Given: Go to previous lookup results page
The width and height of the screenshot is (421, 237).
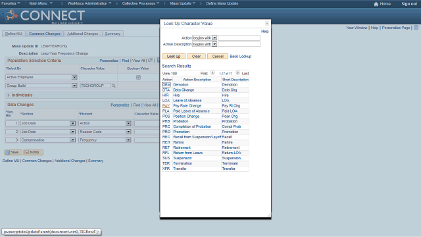Looking at the screenshot, I should coord(212,72).
